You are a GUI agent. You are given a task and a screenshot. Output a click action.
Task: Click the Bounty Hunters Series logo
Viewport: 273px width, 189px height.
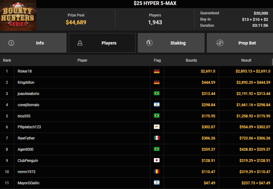tap(18, 16)
